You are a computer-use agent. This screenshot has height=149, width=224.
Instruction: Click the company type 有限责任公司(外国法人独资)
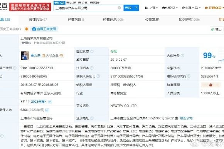point(41,93)
